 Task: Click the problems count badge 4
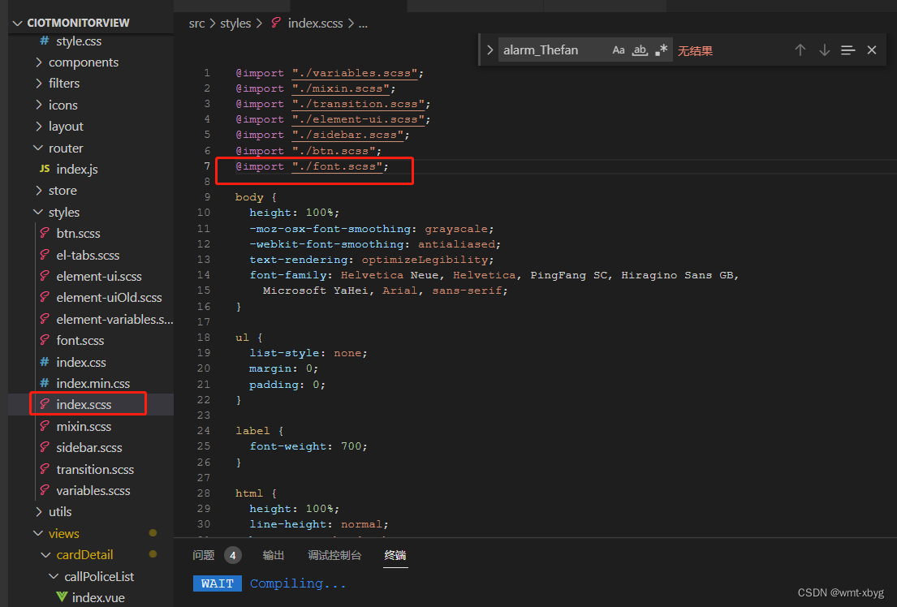233,555
